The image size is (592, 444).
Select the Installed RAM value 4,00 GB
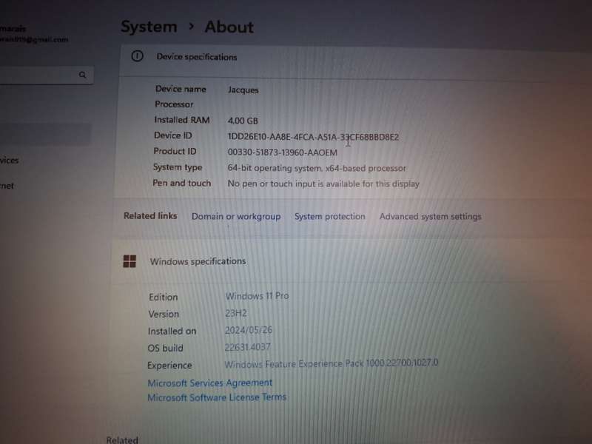243,121
